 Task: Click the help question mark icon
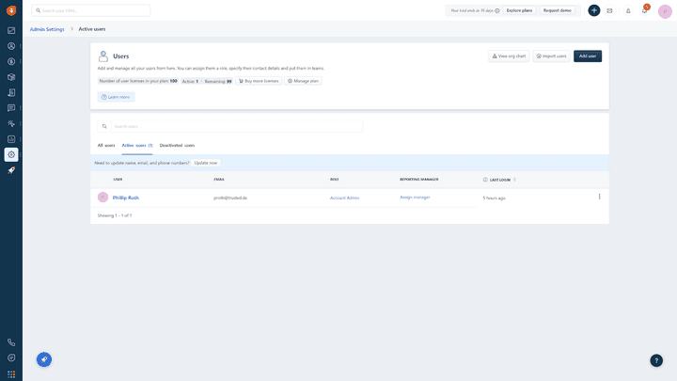[x=656, y=360]
